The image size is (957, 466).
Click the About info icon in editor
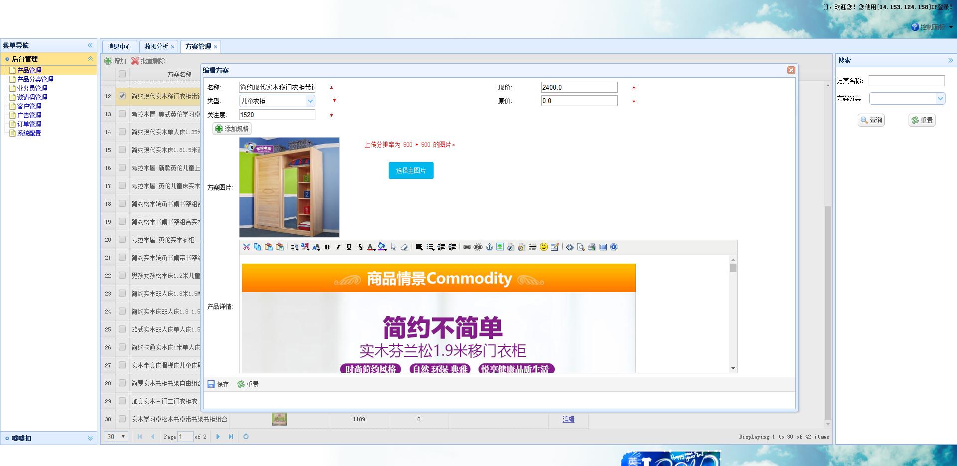[x=614, y=247]
